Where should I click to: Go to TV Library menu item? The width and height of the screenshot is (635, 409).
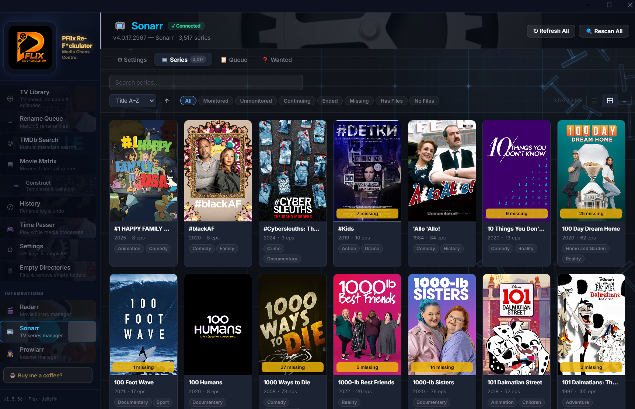click(x=48, y=99)
